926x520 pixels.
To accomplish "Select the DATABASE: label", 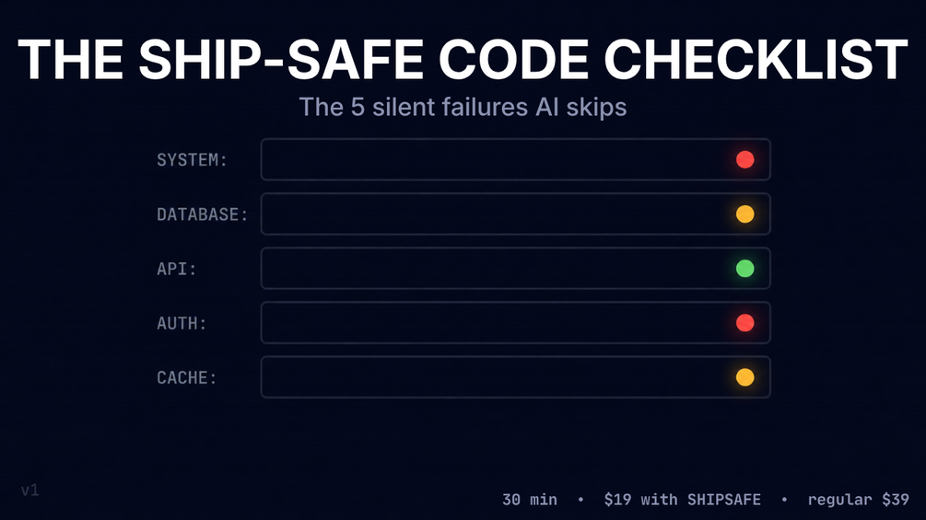I will click(x=203, y=214).
